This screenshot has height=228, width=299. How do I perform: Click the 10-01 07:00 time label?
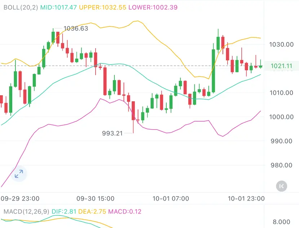(x=171, y=198)
